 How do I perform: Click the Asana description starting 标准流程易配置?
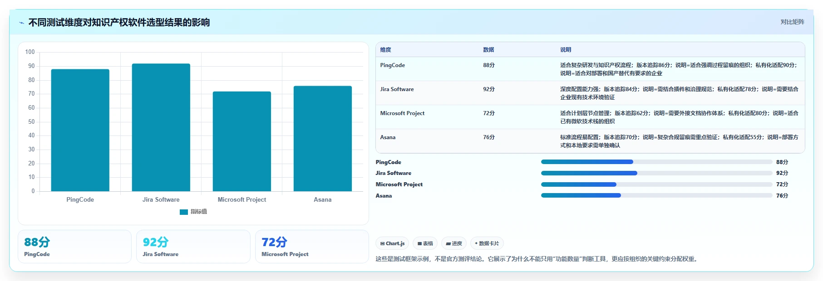pyautogui.click(x=679, y=141)
